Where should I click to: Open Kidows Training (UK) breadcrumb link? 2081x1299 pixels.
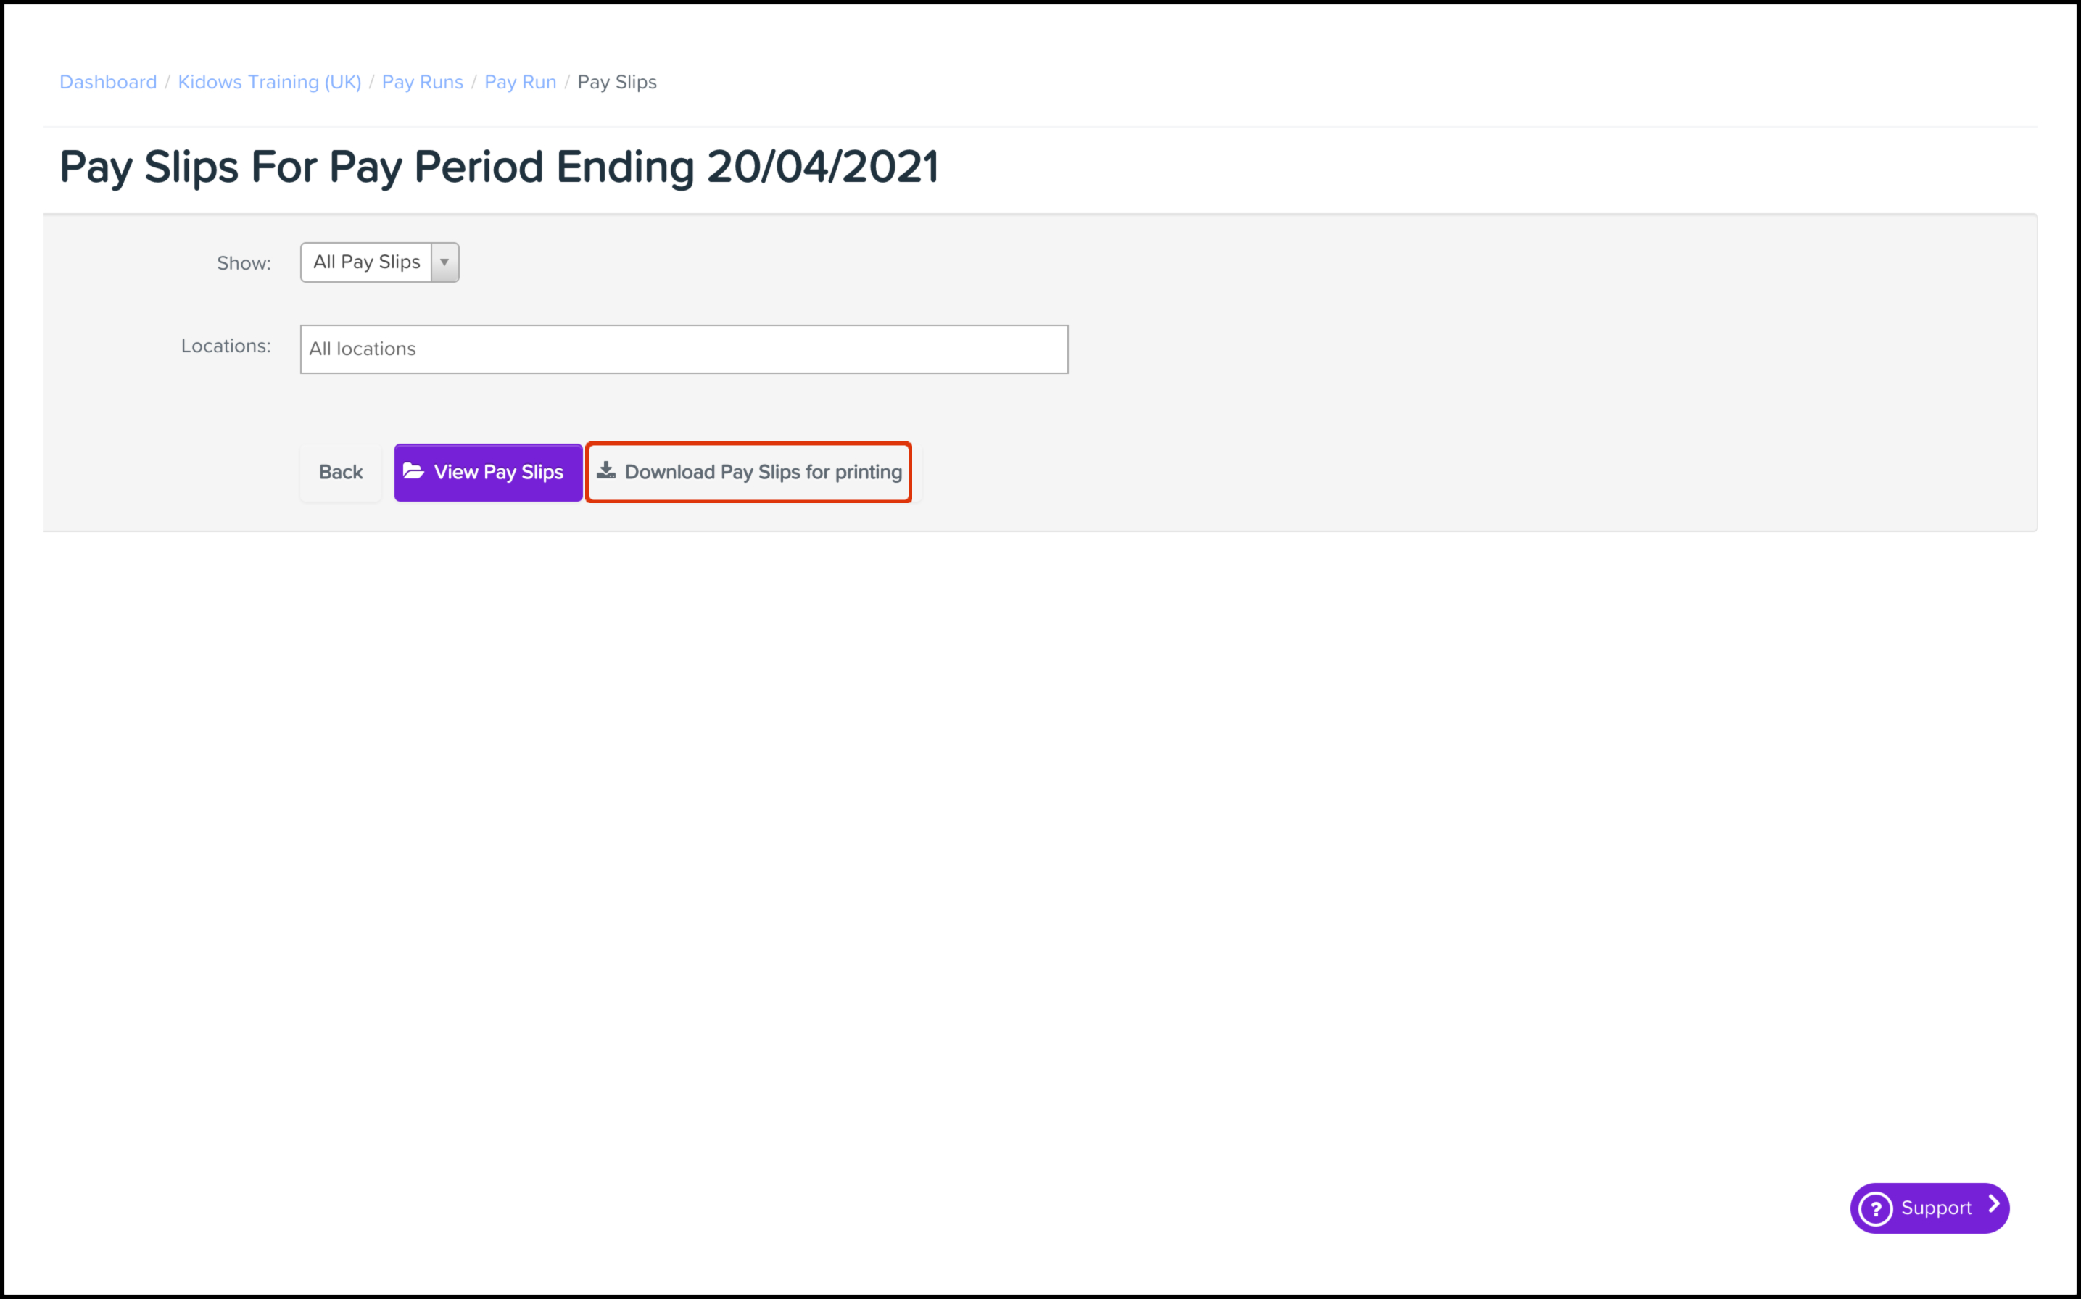[x=269, y=83]
